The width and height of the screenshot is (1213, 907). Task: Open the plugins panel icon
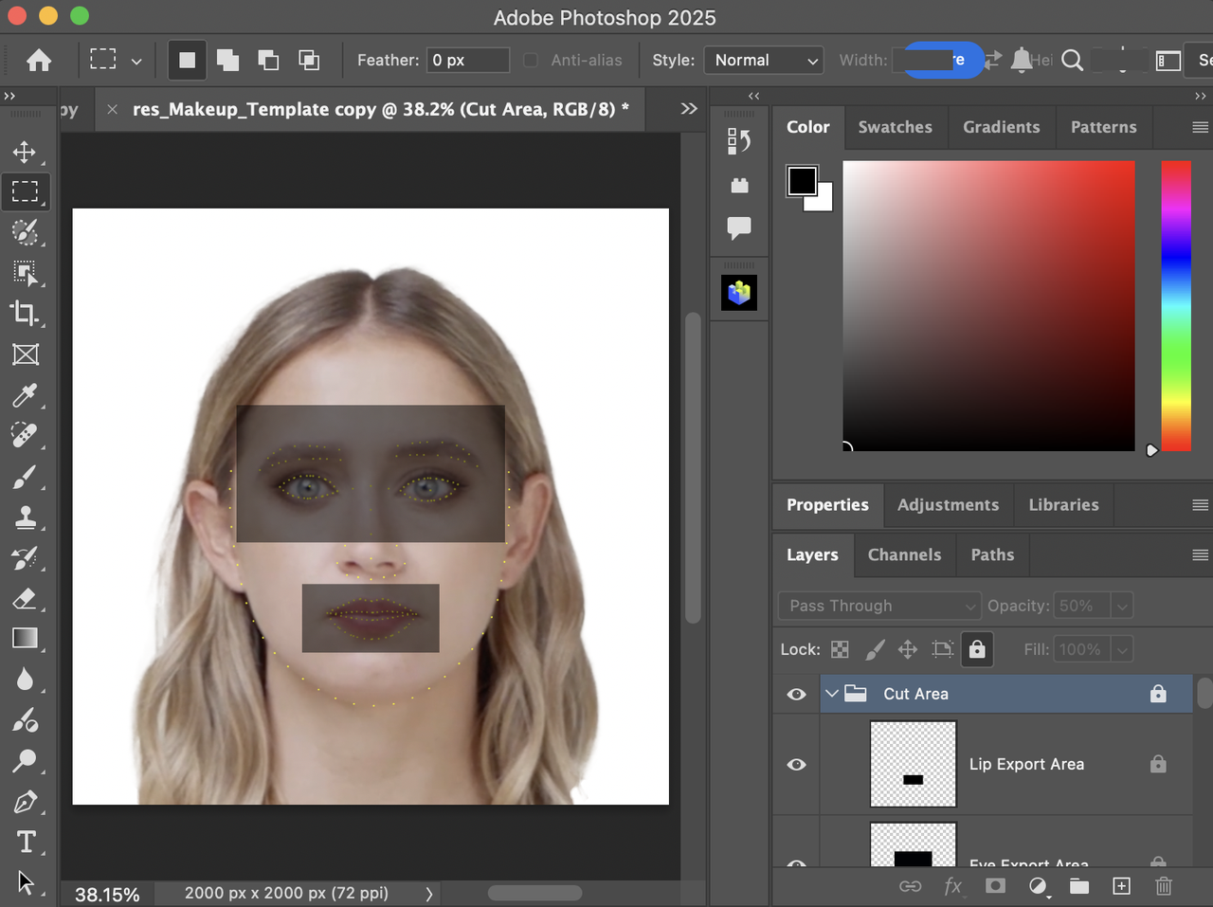click(739, 186)
